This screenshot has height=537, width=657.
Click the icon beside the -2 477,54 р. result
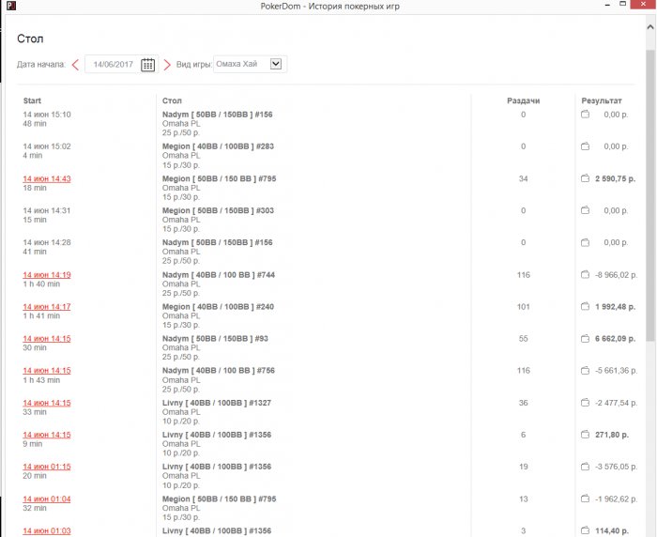[585, 403]
